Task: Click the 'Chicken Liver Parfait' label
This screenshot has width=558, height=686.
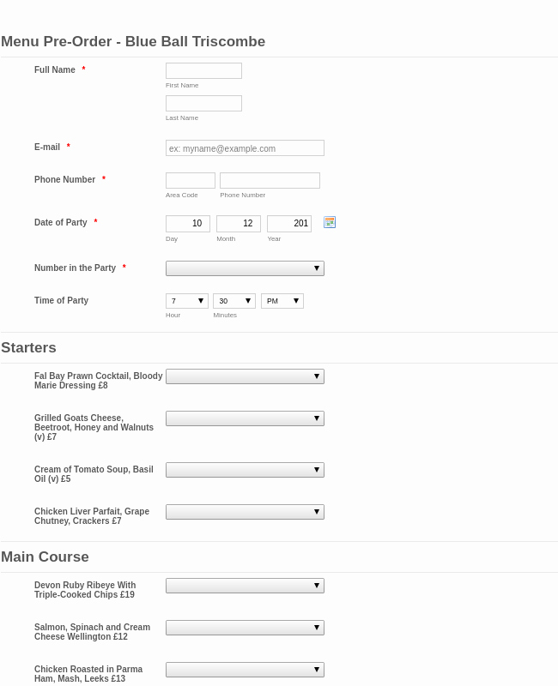Action: [92, 516]
